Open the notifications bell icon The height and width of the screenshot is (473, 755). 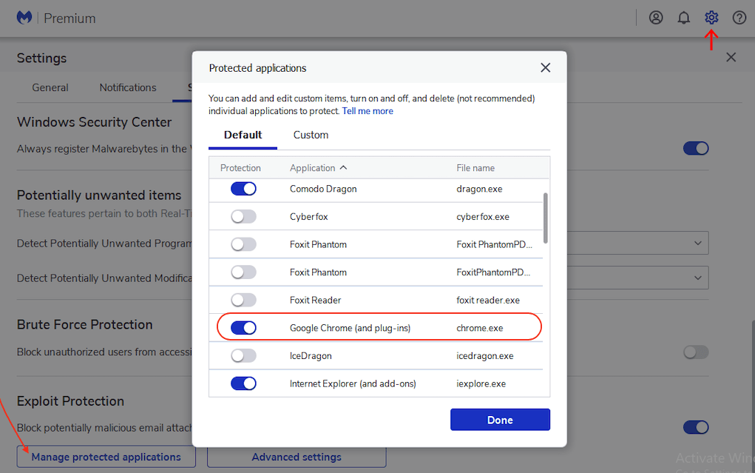(684, 18)
